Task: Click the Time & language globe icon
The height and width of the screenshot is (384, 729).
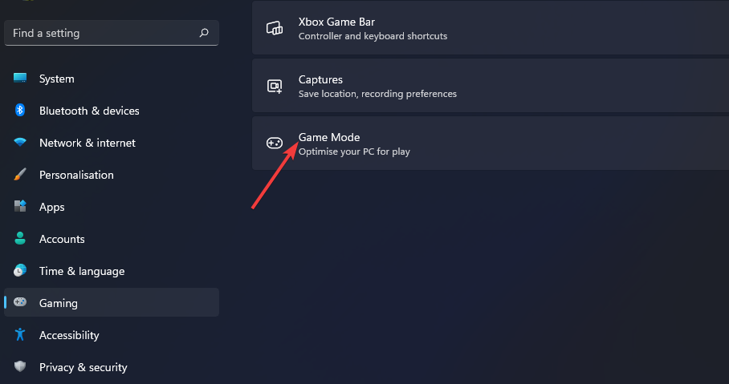Action: [20, 271]
